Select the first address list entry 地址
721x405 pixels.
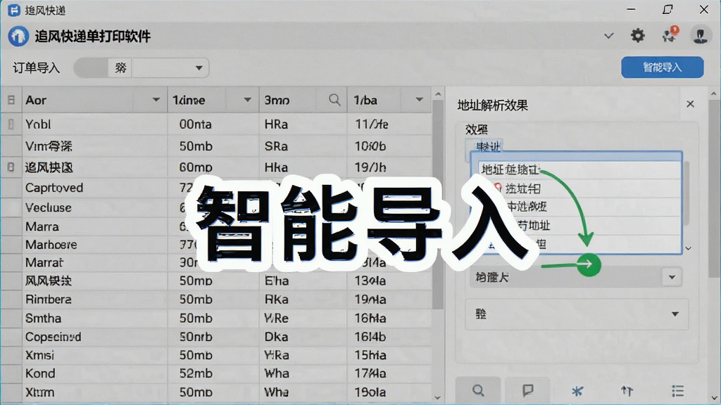pyautogui.click(x=579, y=169)
